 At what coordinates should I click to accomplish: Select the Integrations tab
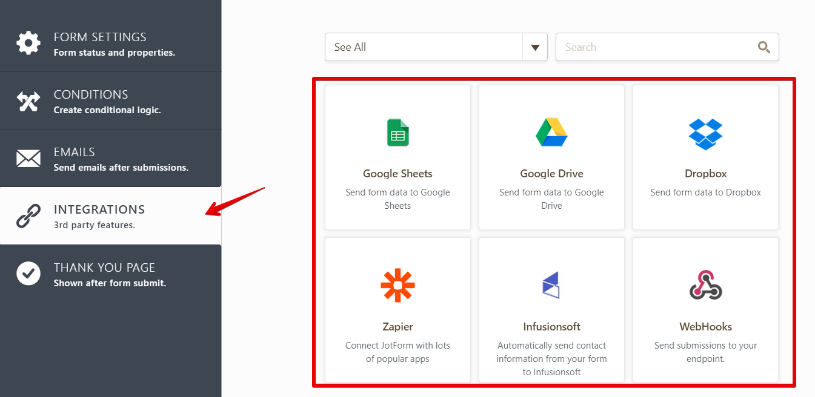(x=111, y=215)
